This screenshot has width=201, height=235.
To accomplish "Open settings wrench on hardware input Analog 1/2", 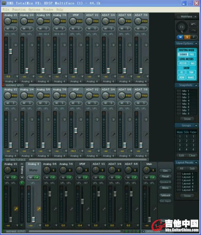I will [x=16, y=60].
